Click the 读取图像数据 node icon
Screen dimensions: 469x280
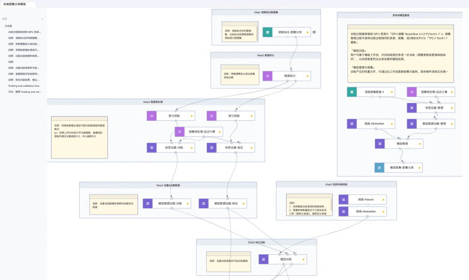[x=351, y=92]
